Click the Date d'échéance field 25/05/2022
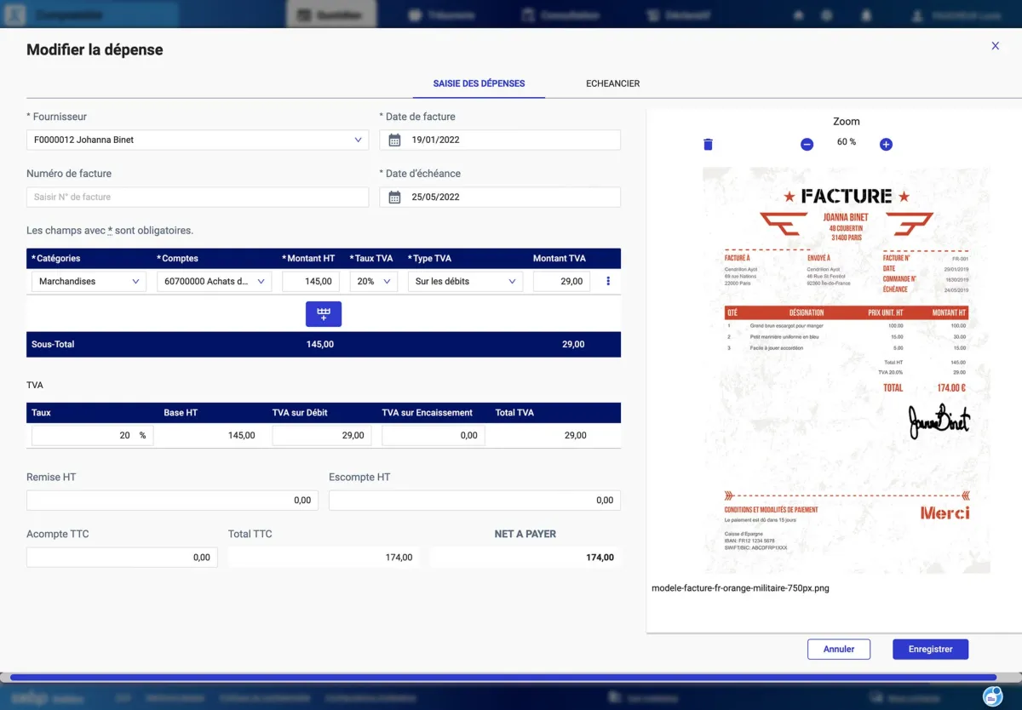1022x710 pixels. tap(500, 197)
